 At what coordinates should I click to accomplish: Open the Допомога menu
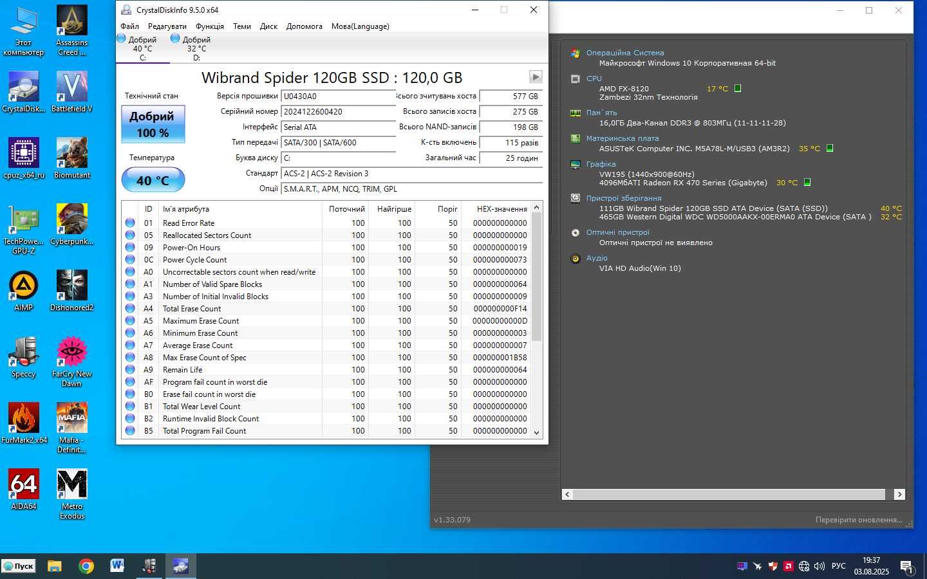pos(304,26)
